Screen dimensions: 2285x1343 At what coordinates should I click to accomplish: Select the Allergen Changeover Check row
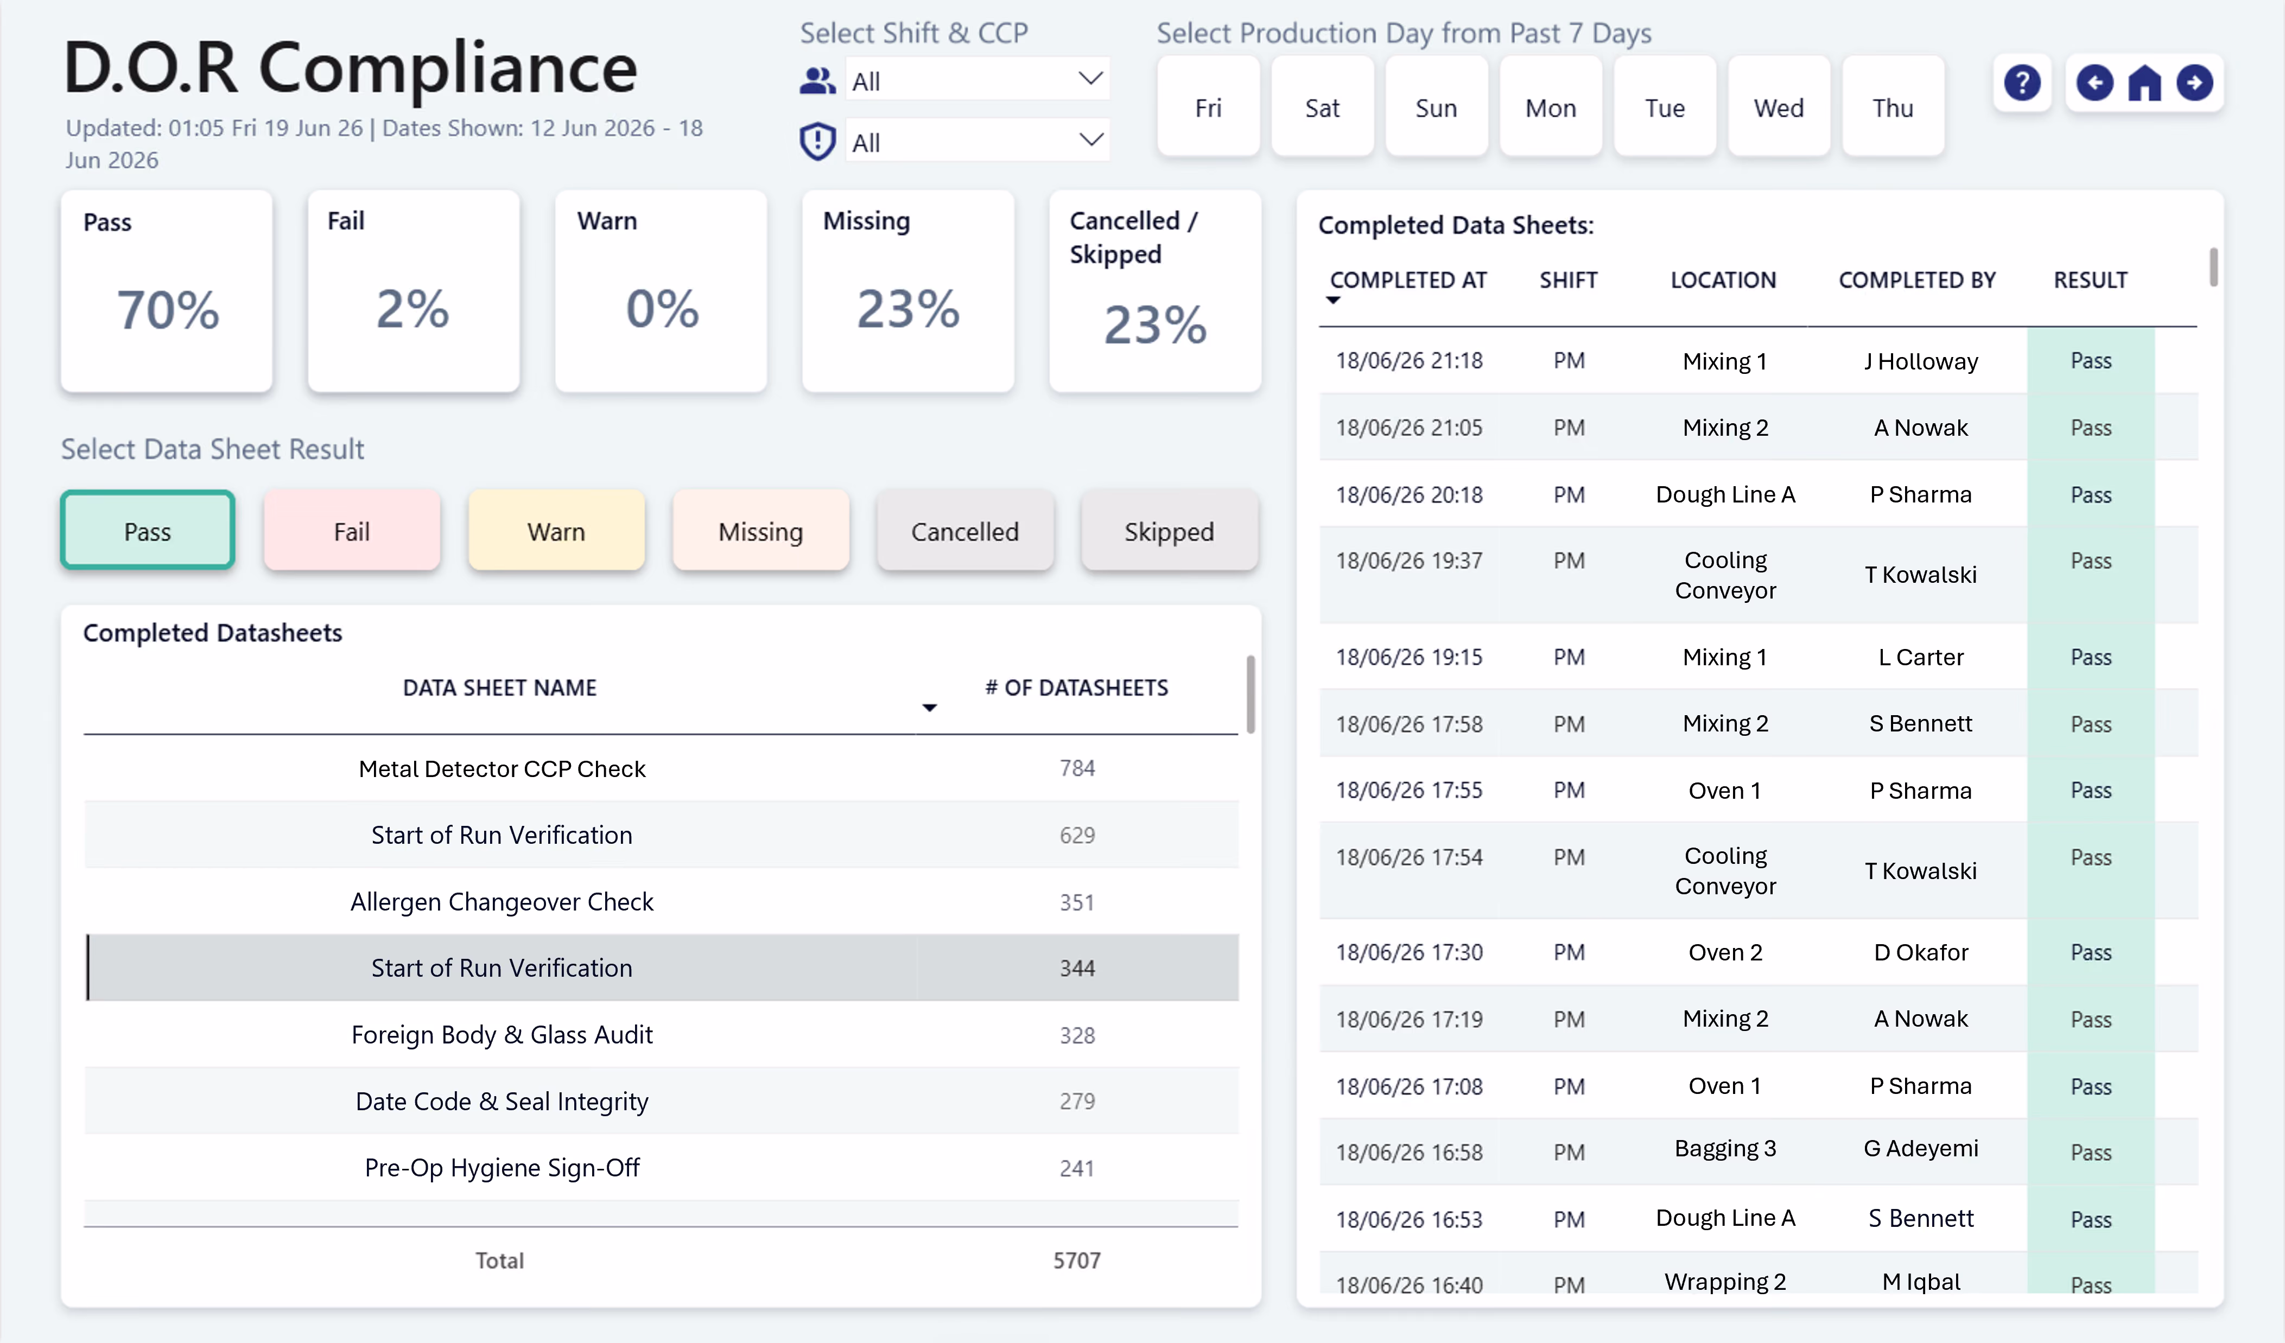pyautogui.click(x=662, y=901)
